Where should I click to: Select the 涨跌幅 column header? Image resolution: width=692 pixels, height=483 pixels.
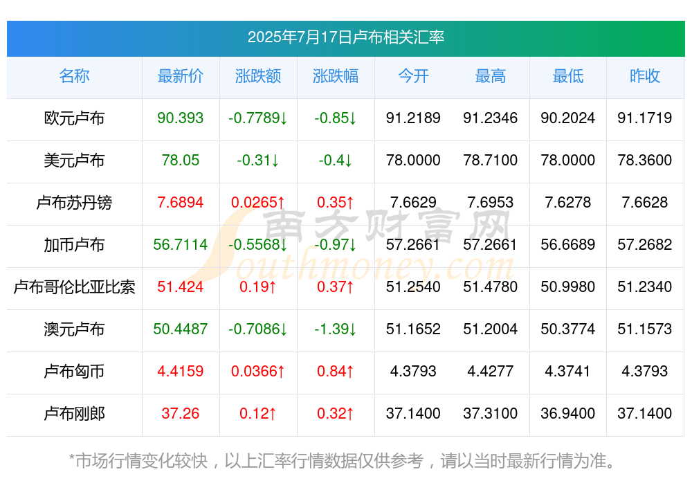[336, 76]
